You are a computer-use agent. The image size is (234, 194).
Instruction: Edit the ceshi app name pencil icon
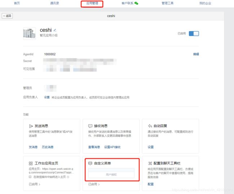55,30
